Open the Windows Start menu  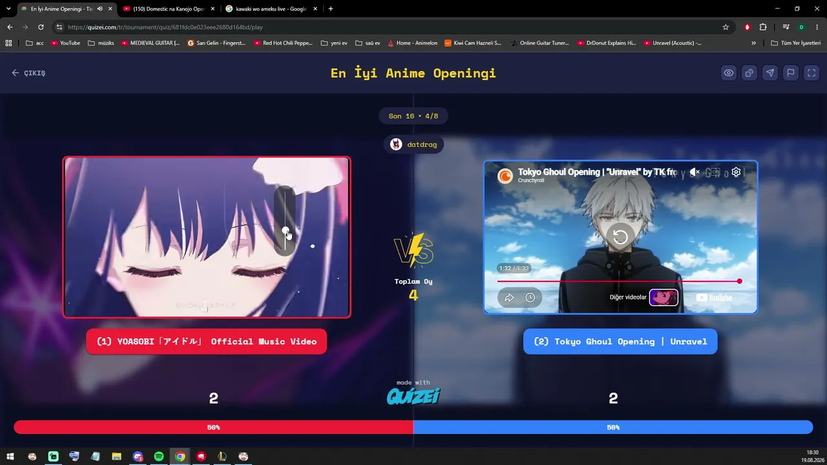point(10,457)
